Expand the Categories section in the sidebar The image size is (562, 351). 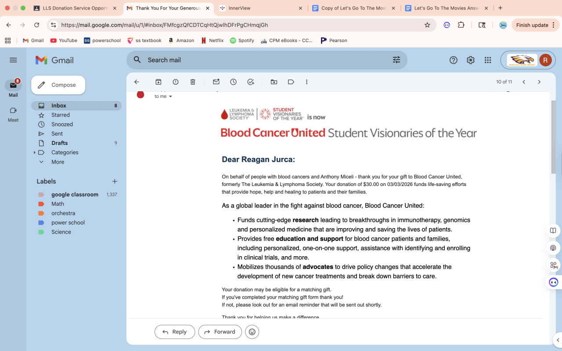[35, 153]
